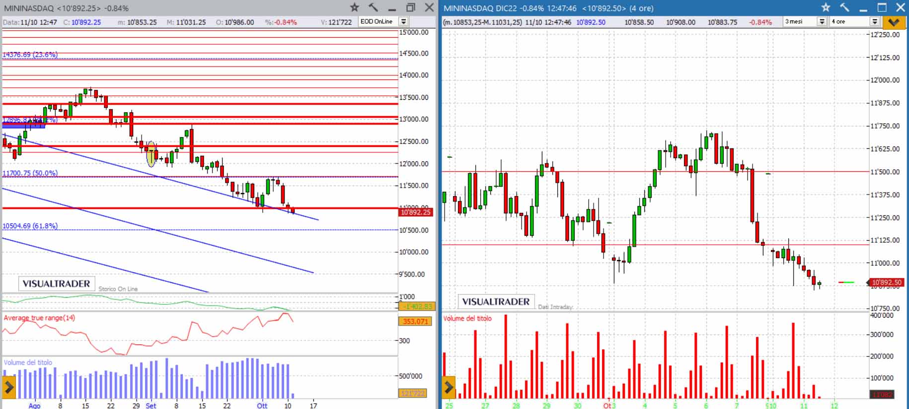Click the m: 10'853.25 minimum value
This screenshot has height=409, width=909.
coord(137,22)
